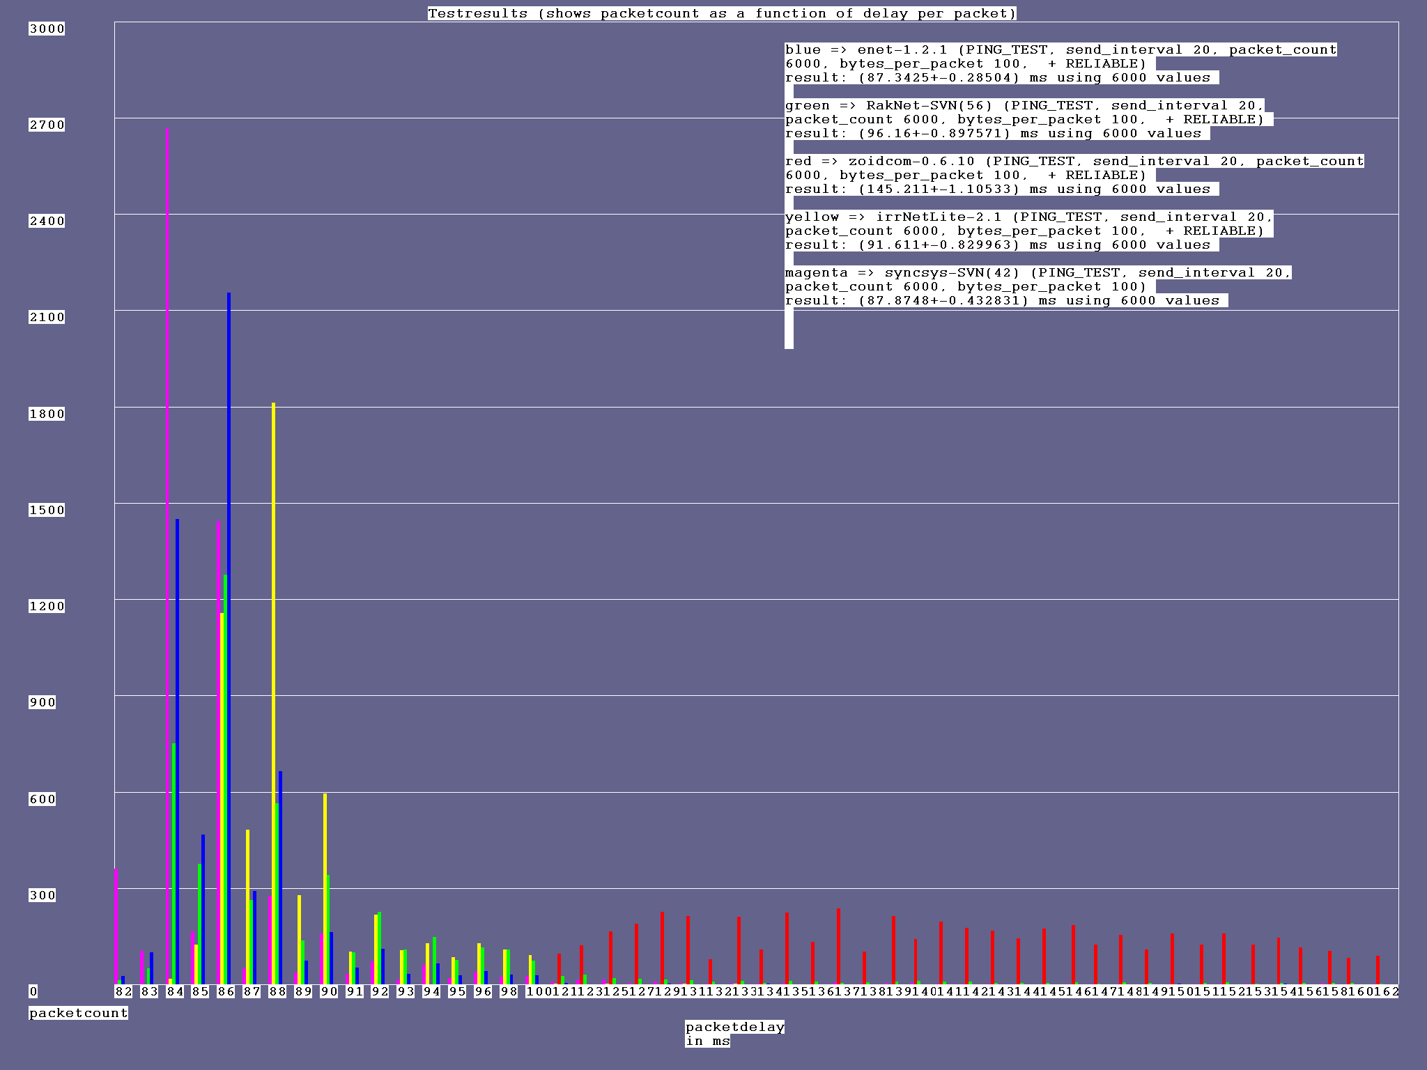
Task: Click legend result '(96.16+-0.897571) ms'
Action: coord(948,133)
